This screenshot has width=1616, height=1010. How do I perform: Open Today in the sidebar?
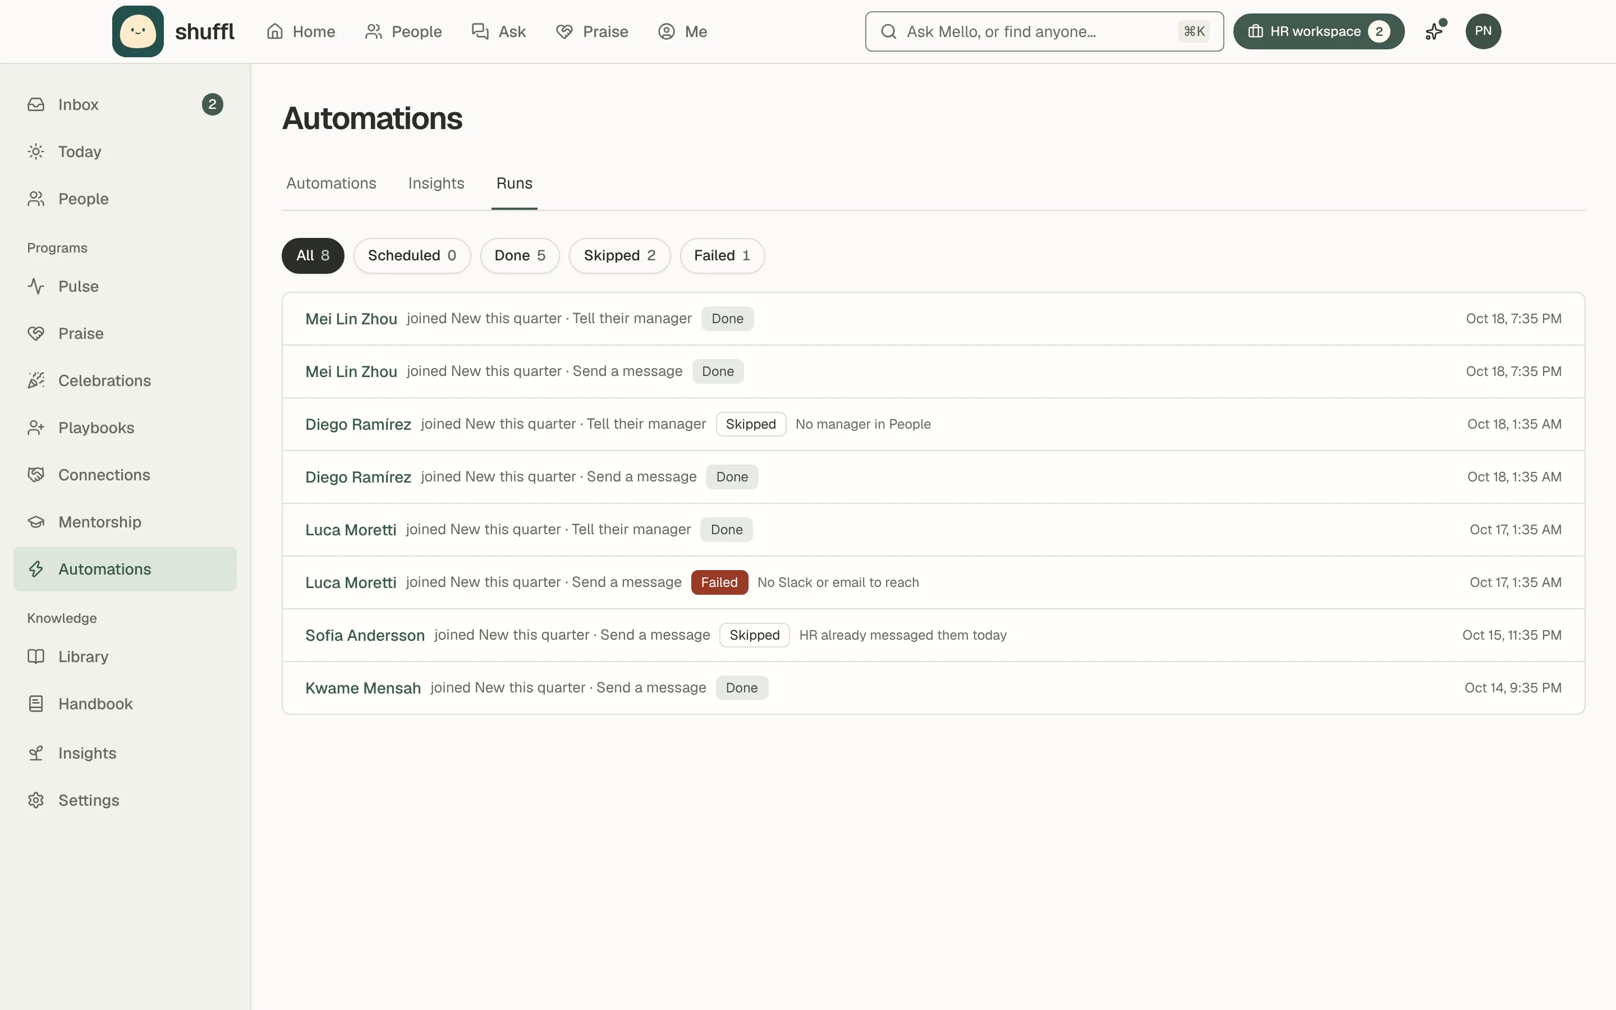[x=125, y=151]
